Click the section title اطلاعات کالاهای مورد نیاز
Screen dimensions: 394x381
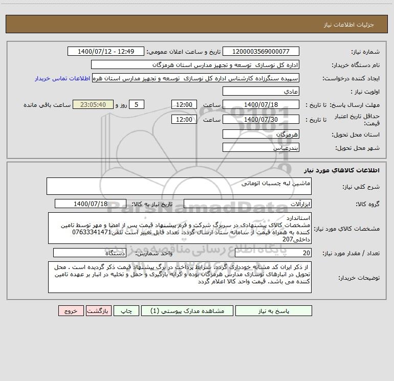pos(342,170)
